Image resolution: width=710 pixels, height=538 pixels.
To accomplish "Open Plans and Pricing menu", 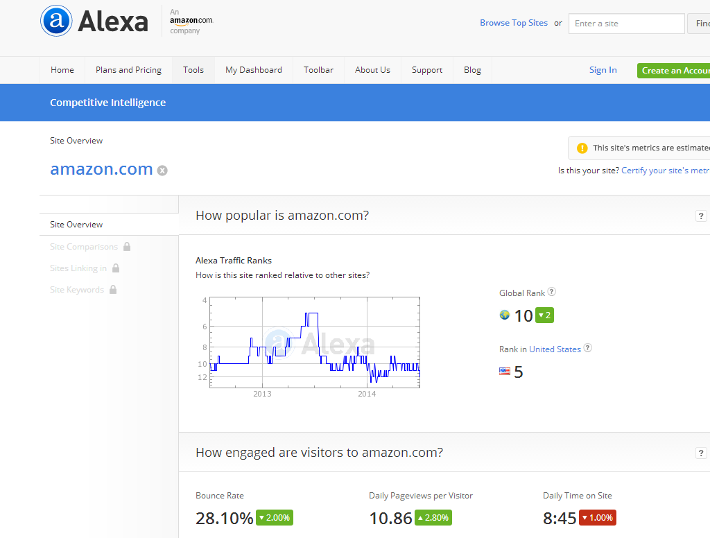I will 128,70.
